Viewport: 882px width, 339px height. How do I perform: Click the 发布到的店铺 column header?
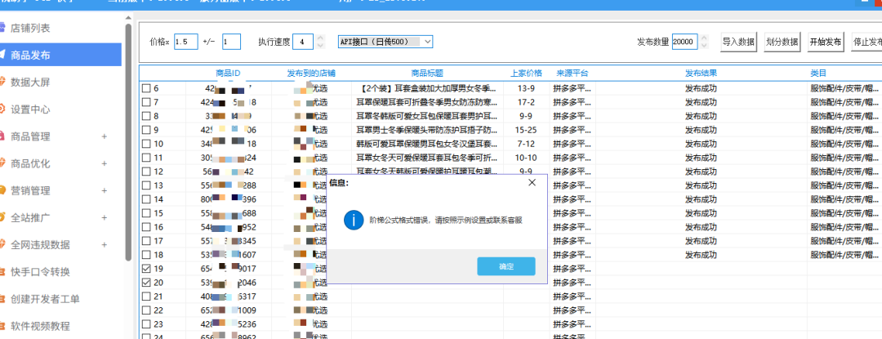(x=311, y=73)
